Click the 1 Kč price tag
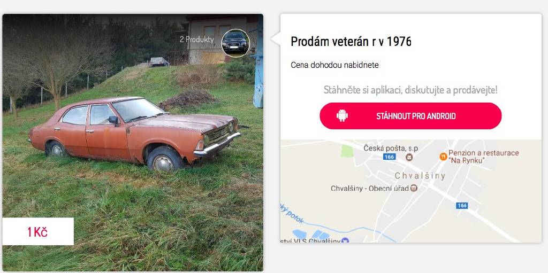The height and width of the screenshot is (273, 548). (x=38, y=231)
